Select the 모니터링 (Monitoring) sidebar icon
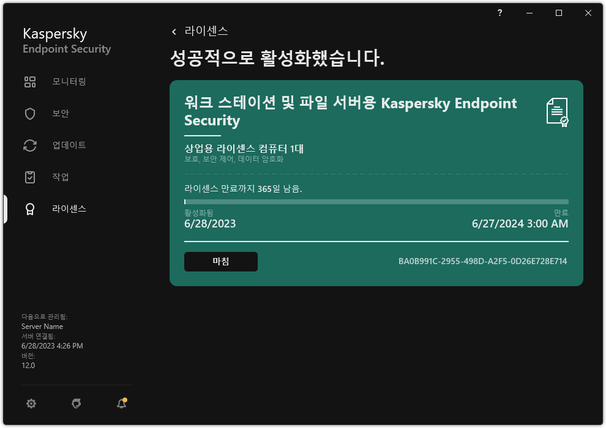This screenshot has width=606, height=428. (x=30, y=81)
